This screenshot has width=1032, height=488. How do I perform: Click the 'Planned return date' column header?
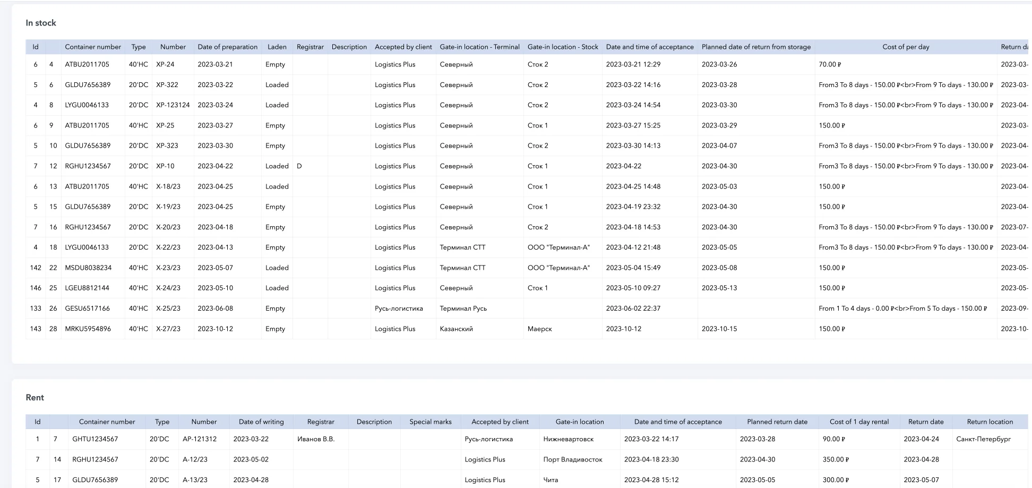[x=777, y=422]
